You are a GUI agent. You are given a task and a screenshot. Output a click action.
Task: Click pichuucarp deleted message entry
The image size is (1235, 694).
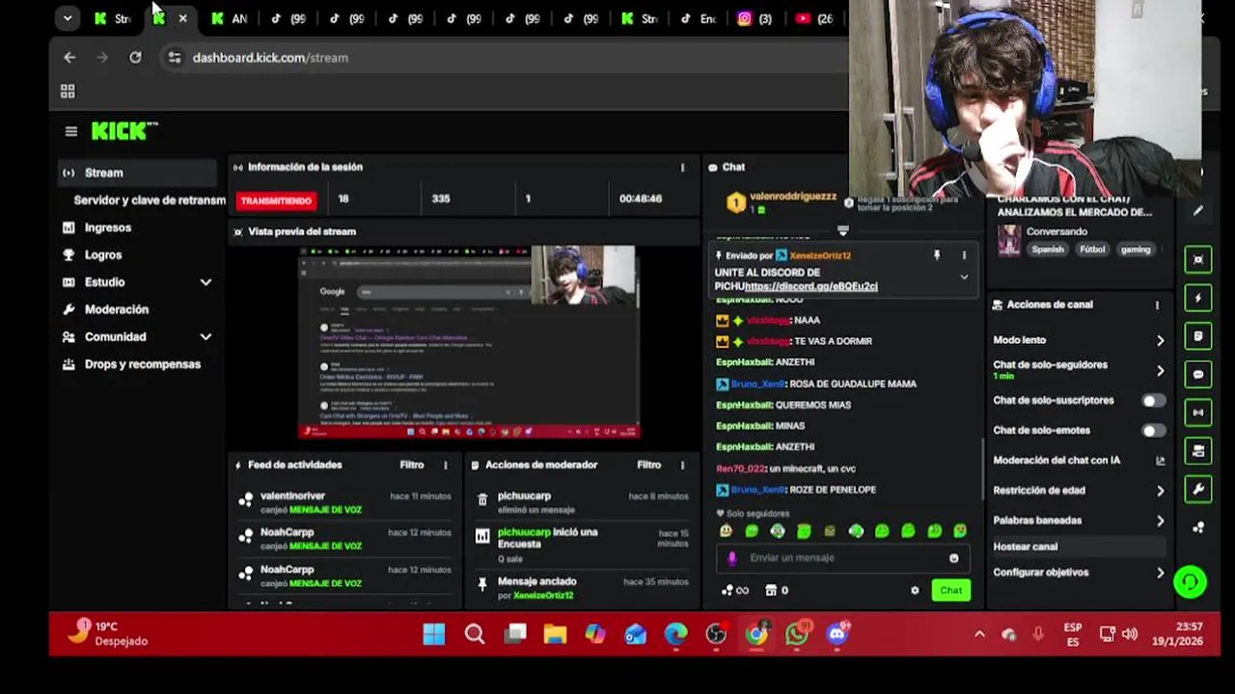(x=582, y=502)
